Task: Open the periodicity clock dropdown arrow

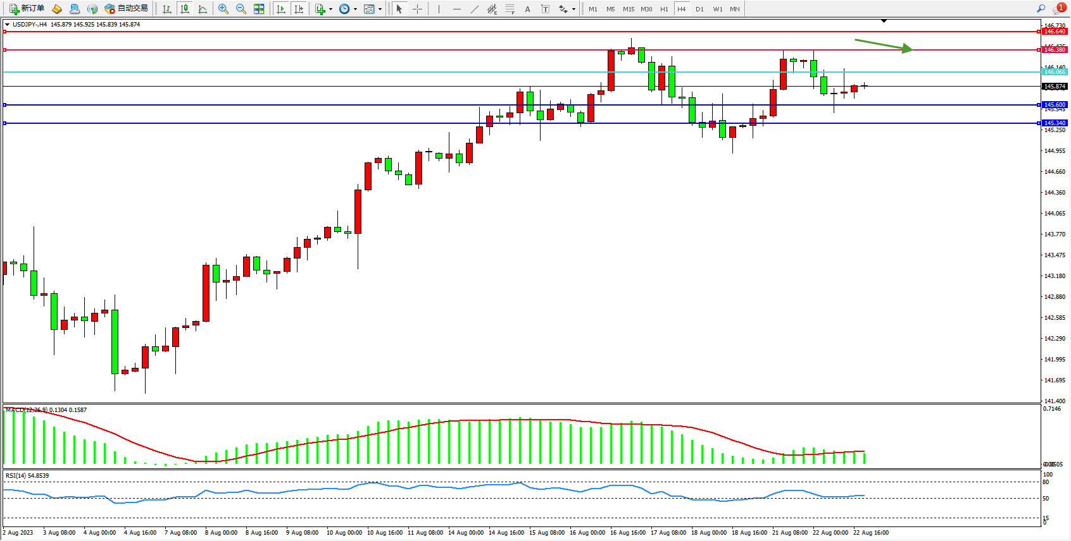Action: click(355, 9)
